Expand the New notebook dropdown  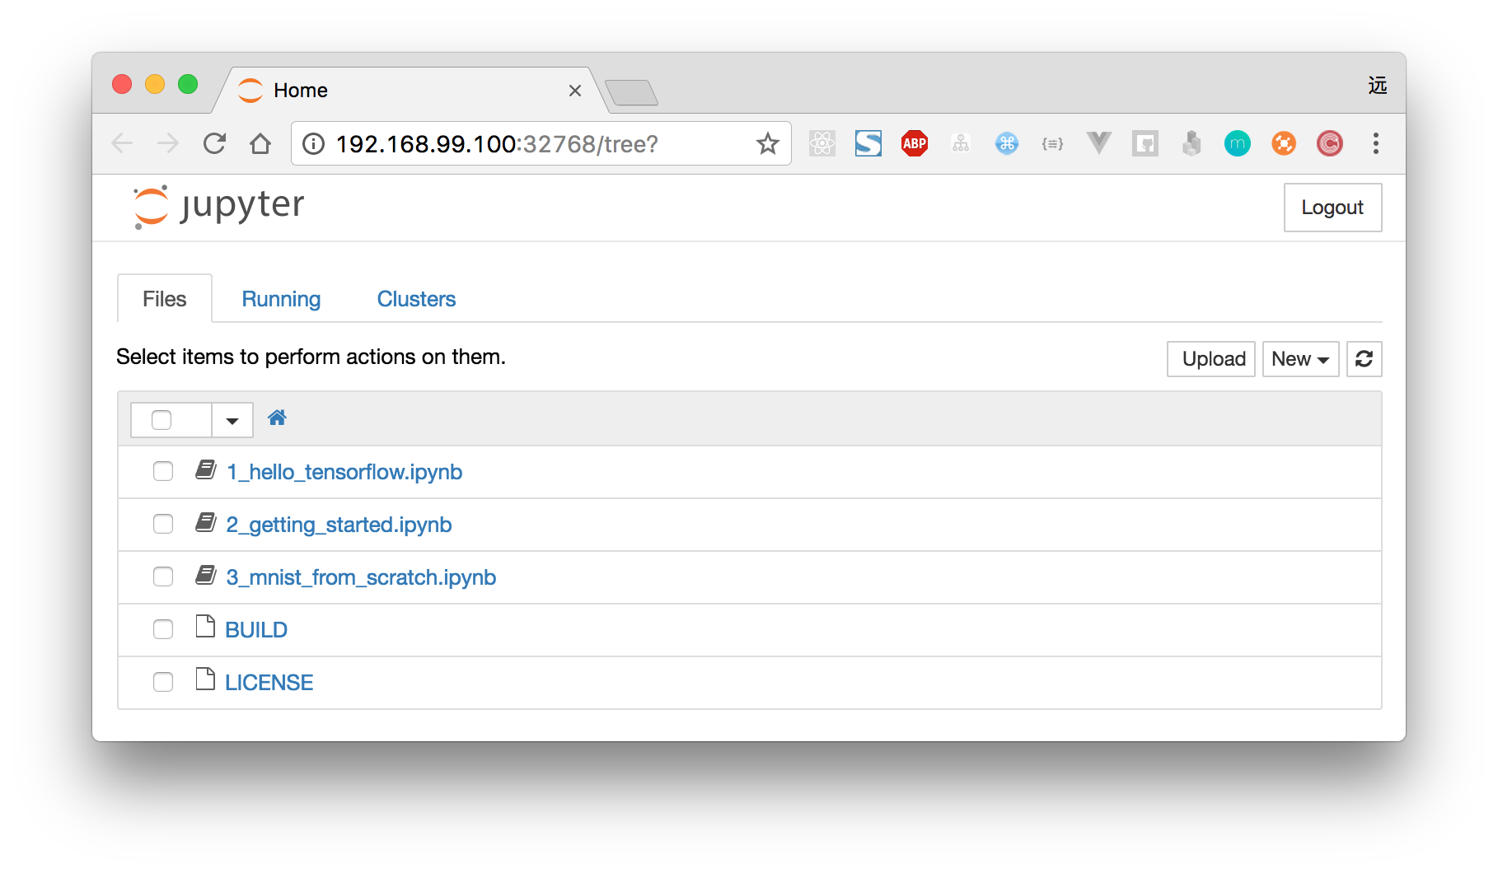tap(1300, 359)
